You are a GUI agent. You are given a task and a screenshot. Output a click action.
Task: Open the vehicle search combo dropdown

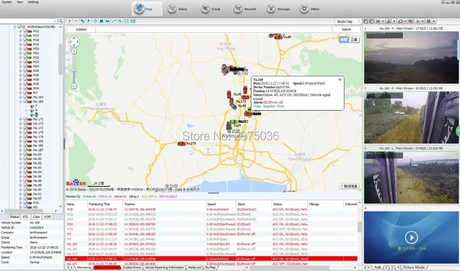coord(55,21)
